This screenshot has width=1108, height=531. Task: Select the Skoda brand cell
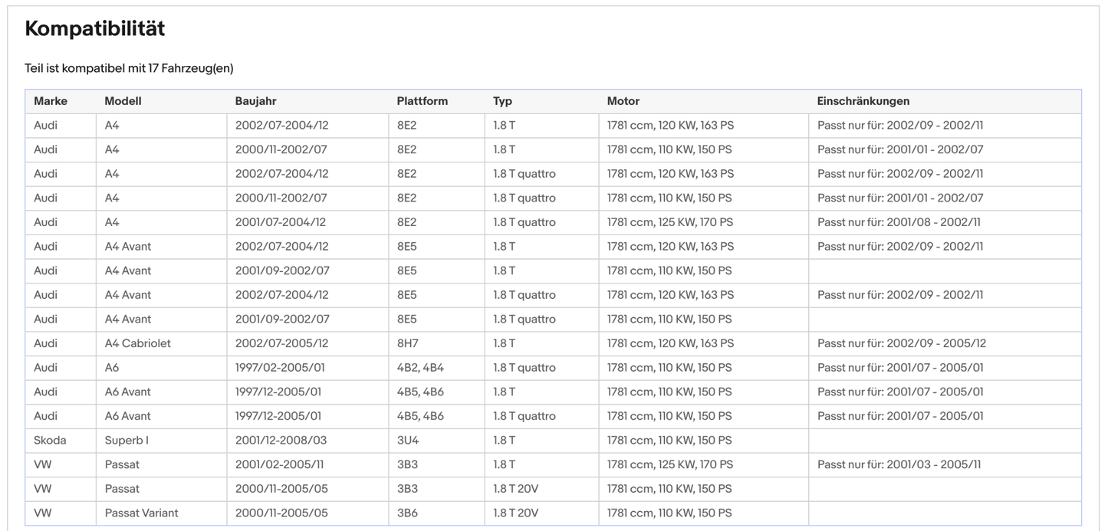click(x=50, y=441)
